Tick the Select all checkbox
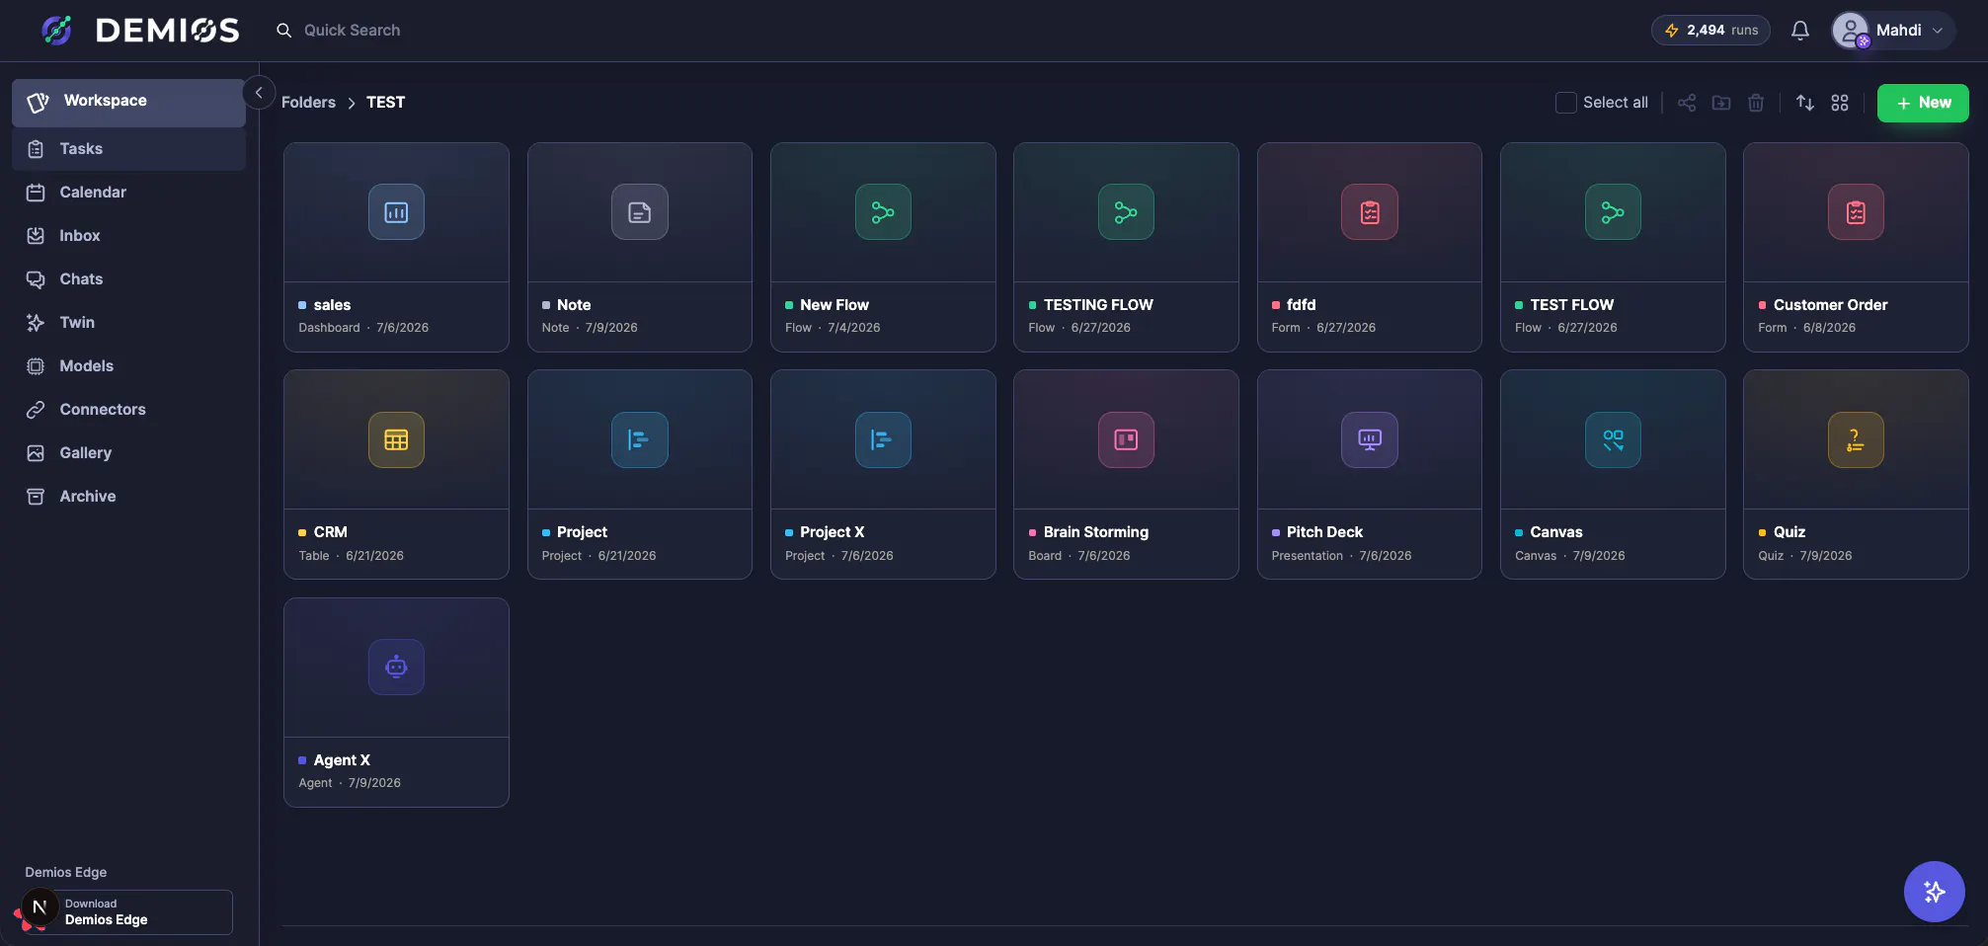1988x946 pixels. tap(1565, 103)
